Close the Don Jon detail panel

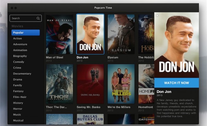(x=157, y=15)
